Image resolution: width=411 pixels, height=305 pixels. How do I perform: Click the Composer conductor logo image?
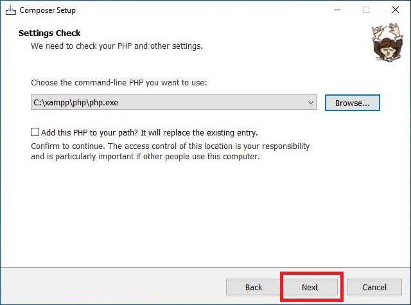coord(387,42)
